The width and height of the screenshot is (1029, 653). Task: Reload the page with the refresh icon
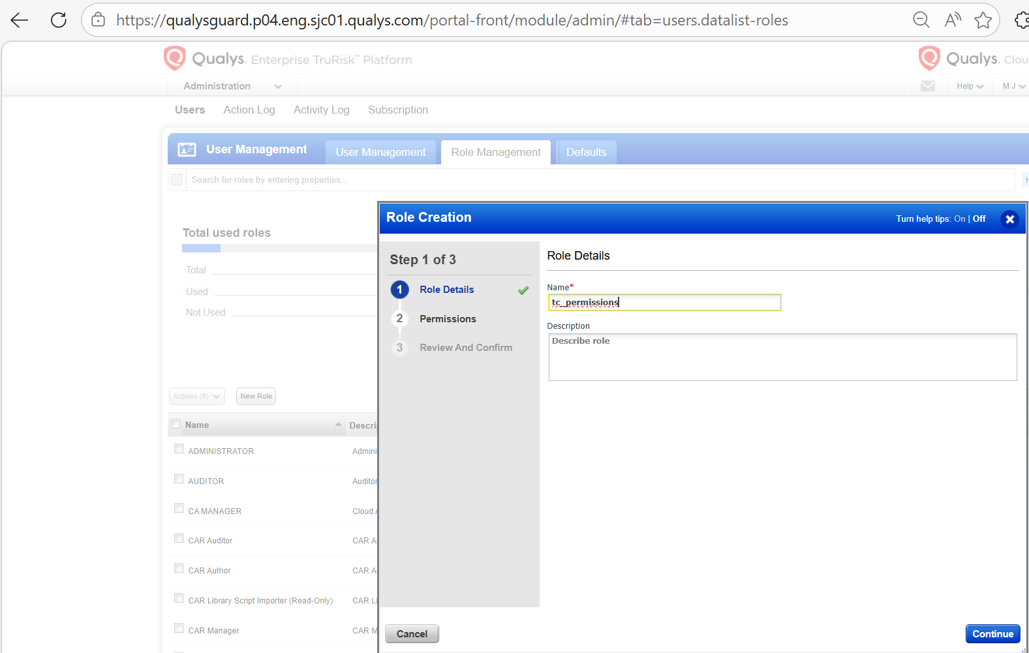59,20
